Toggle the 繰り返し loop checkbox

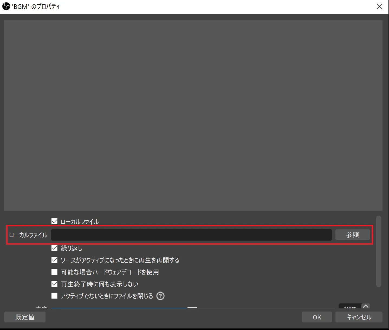tap(54, 248)
